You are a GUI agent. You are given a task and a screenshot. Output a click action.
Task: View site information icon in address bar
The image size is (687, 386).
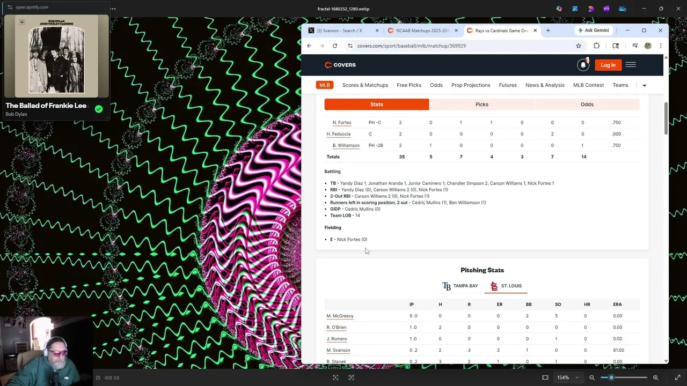[x=350, y=46]
